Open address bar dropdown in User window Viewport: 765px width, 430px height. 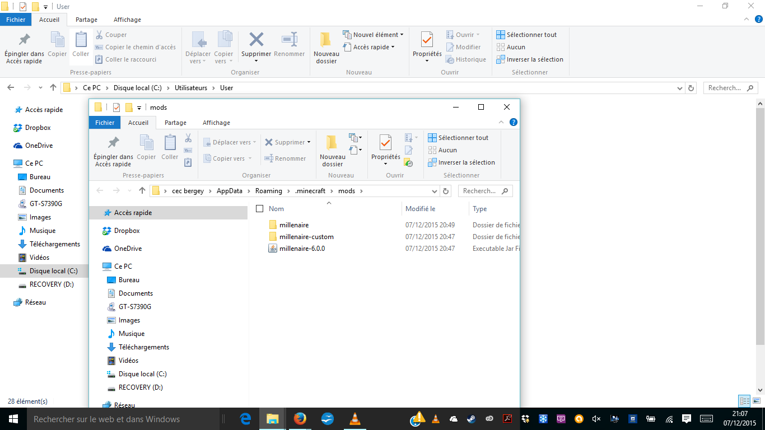pos(680,88)
